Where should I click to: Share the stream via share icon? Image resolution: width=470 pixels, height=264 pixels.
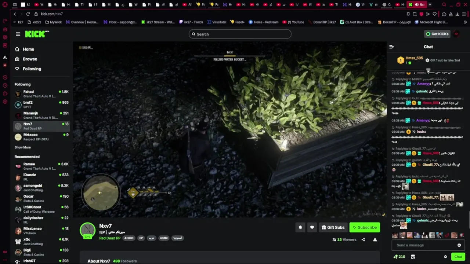point(363,240)
